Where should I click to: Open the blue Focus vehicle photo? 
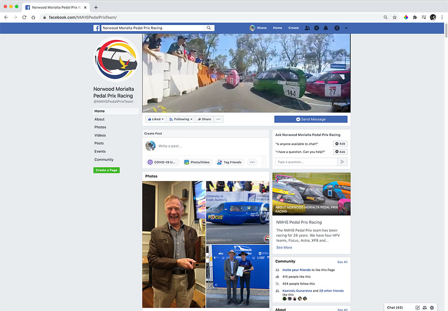tap(238, 212)
